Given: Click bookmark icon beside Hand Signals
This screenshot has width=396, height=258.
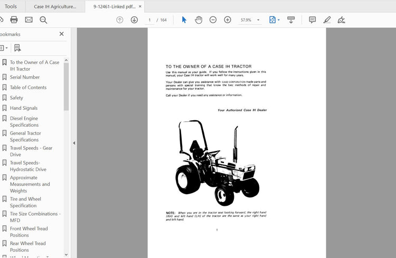Looking at the screenshot, I should point(4,108).
